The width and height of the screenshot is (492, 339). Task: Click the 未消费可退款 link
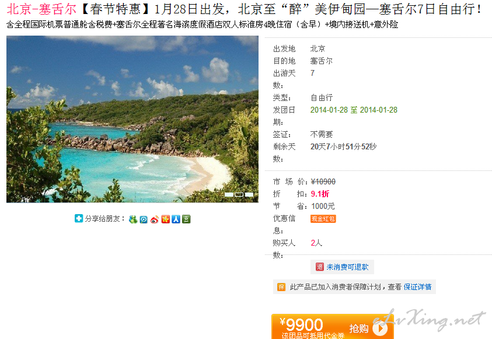pos(347,267)
